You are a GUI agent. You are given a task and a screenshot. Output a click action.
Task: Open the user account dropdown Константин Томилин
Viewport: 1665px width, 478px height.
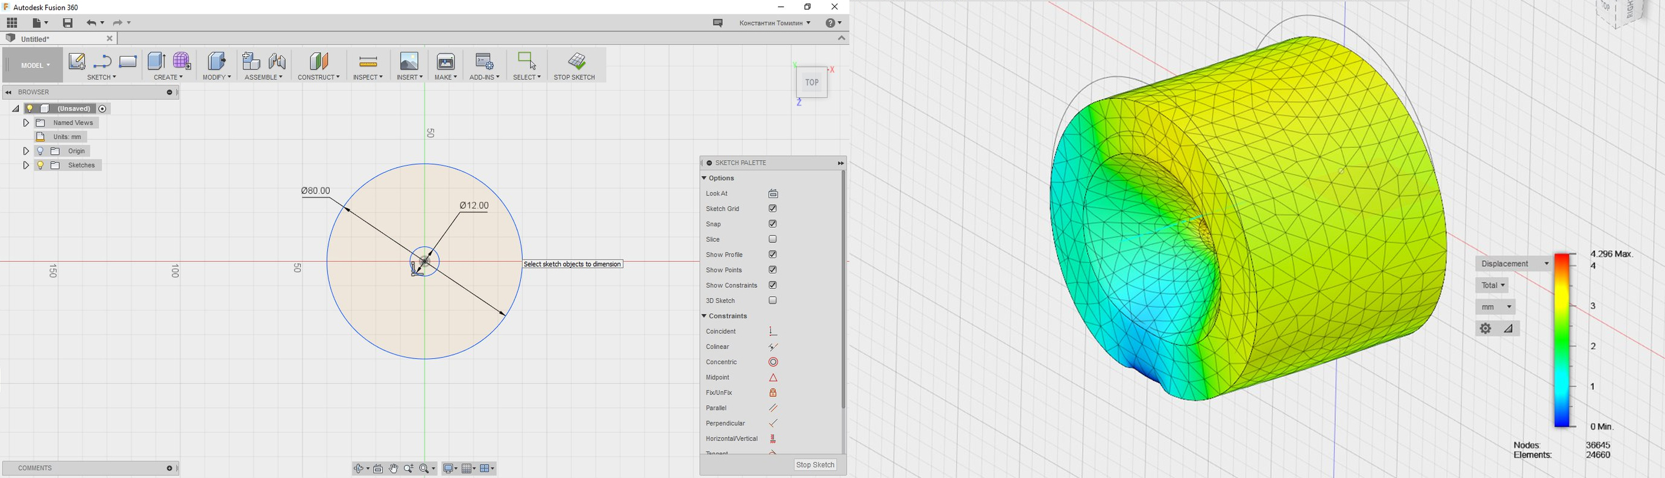point(775,23)
